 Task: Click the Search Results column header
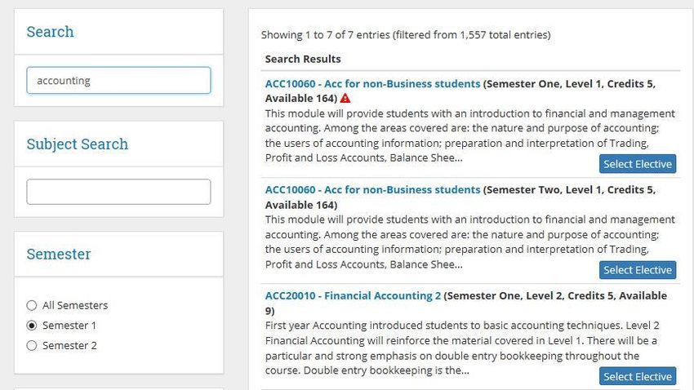303,59
